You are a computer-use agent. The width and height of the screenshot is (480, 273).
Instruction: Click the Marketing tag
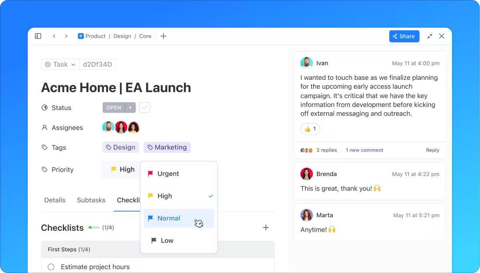coord(167,147)
